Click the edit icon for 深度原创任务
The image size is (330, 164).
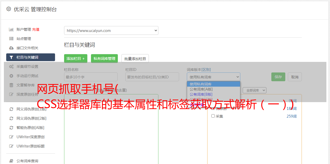click(11, 94)
